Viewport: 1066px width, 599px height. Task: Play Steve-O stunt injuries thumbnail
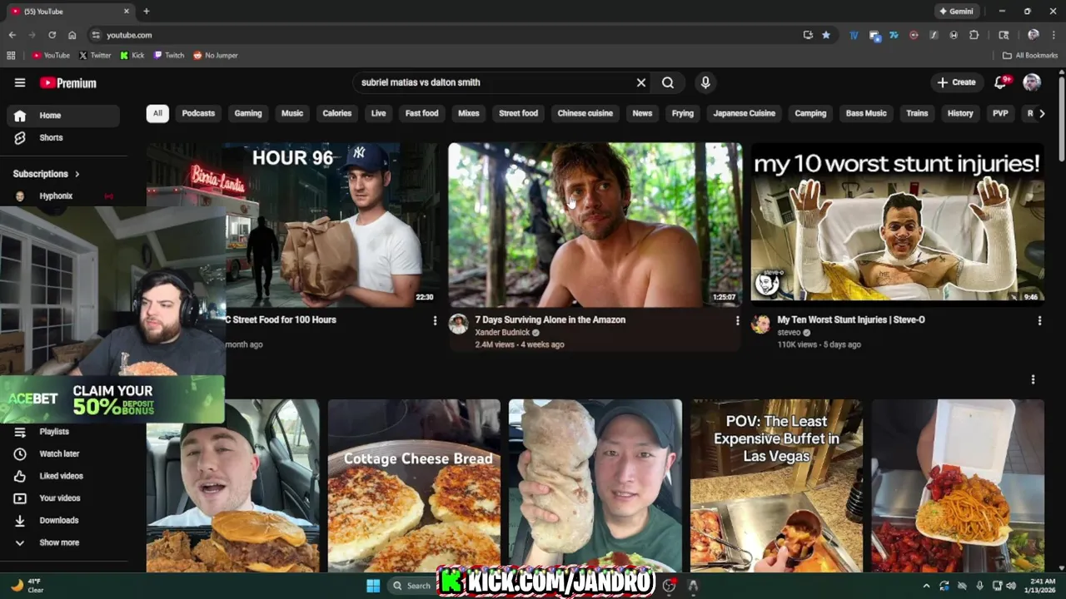(x=897, y=225)
